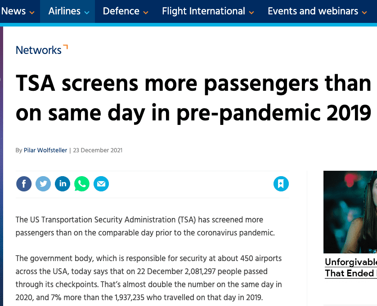Expand the News dropdown arrow

[32, 13]
